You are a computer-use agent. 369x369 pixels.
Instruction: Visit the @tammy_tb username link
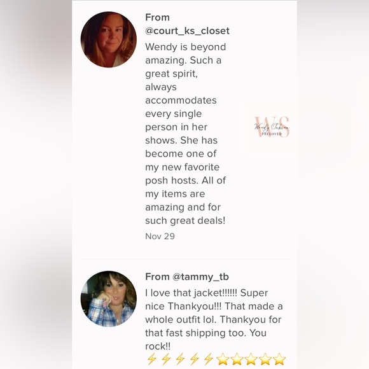click(x=200, y=277)
